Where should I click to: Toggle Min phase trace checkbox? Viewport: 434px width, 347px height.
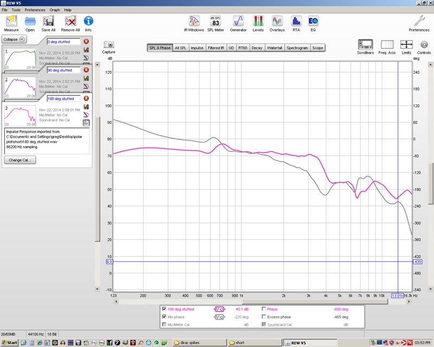pos(164,317)
